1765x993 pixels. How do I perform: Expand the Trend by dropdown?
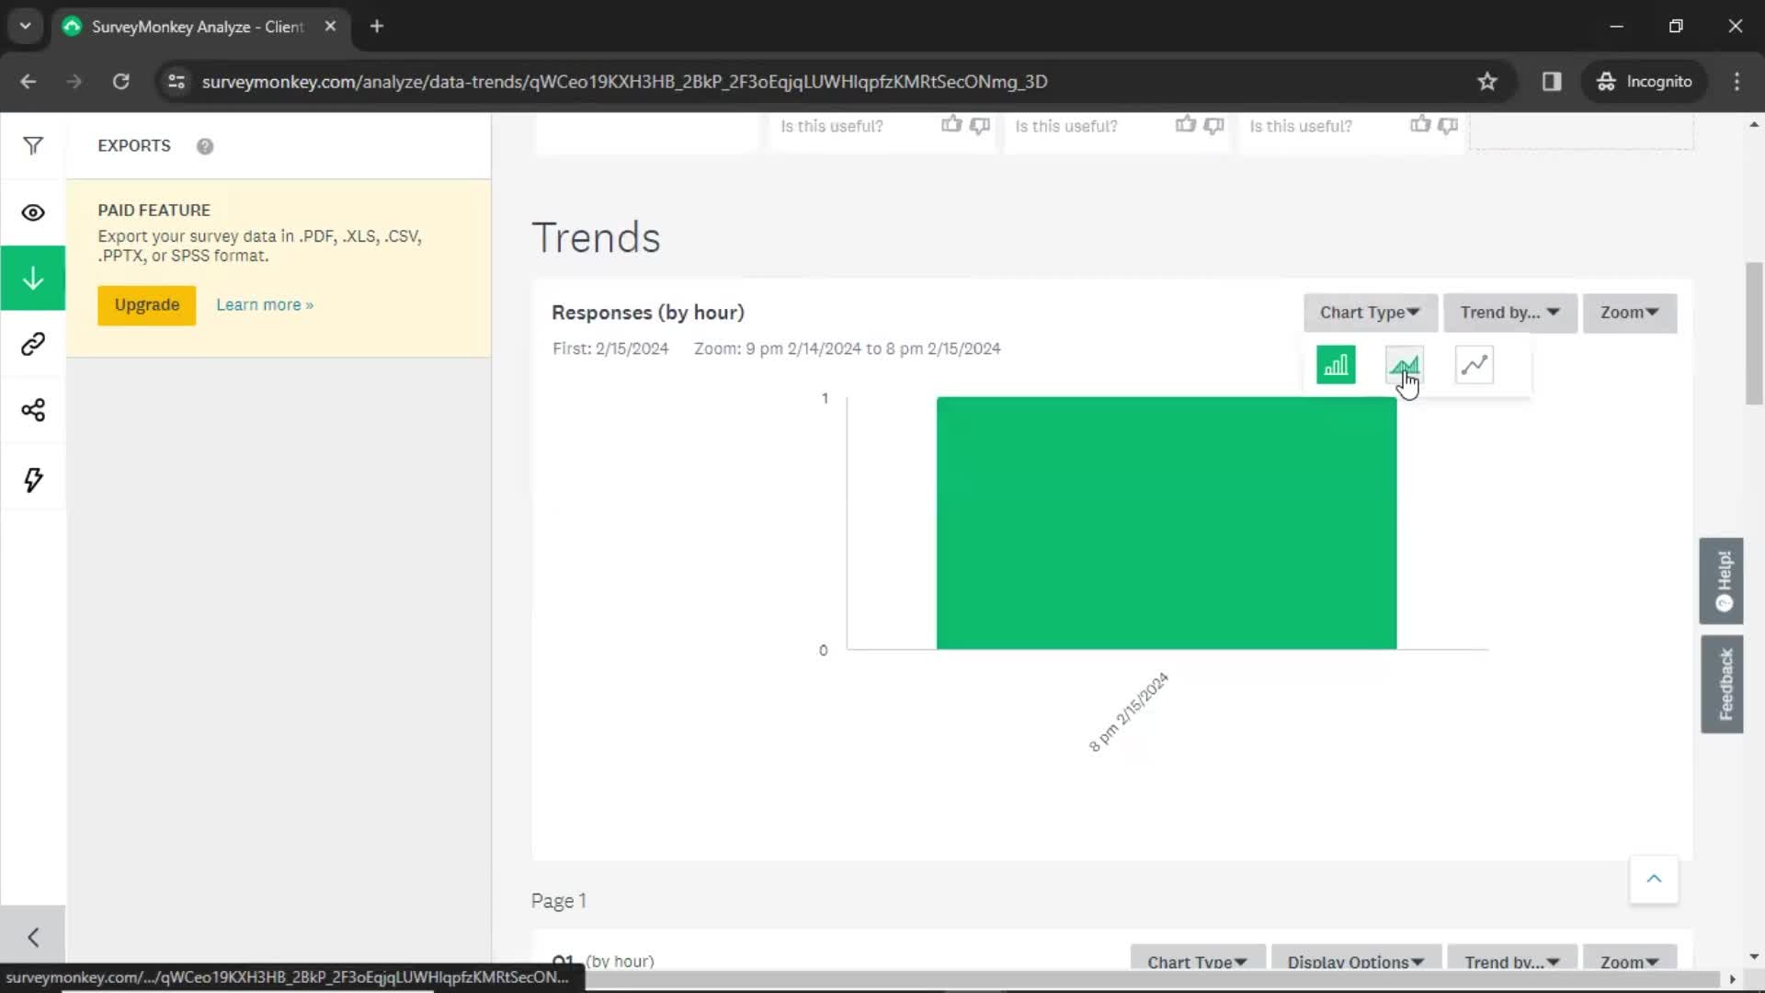pos(1509,312)
